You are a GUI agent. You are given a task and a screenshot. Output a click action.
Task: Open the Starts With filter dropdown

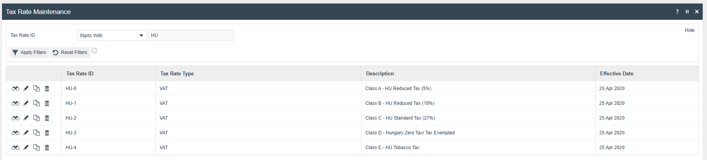(112, 35)
